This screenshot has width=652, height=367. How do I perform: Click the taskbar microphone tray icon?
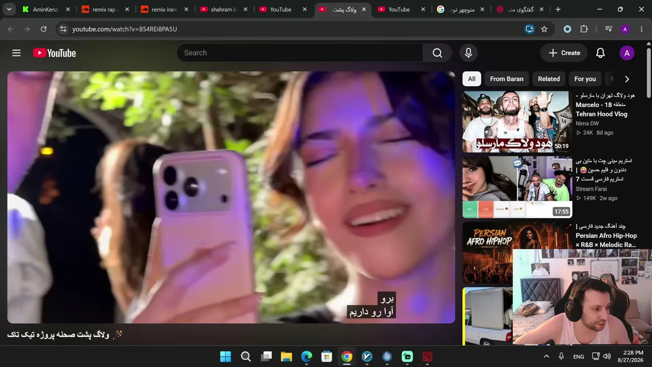coord(561,356)
